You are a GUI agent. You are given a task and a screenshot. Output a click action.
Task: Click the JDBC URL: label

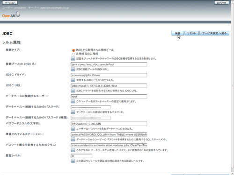14,85
